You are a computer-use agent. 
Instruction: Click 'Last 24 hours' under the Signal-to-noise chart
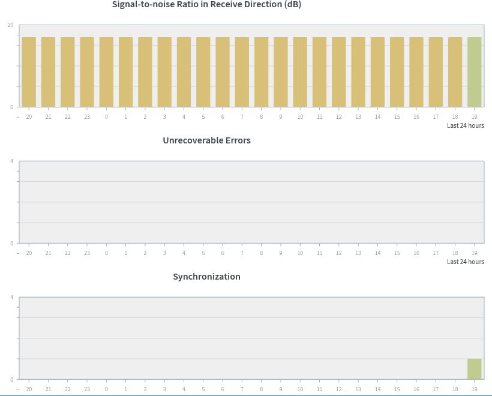pyautogui.click(x=465, y=125)
